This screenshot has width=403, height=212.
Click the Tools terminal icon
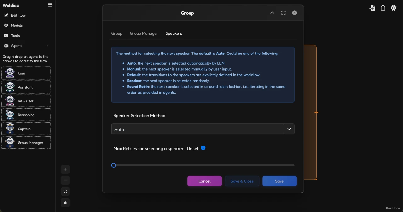[6, 36]
